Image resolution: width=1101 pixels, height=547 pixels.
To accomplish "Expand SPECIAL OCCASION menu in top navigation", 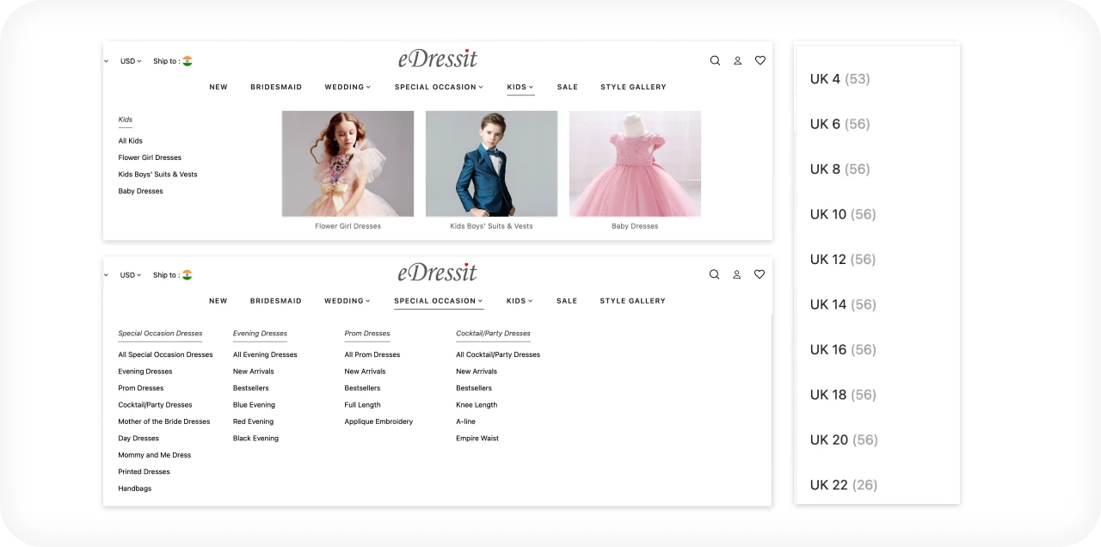I will pos(439,87).
